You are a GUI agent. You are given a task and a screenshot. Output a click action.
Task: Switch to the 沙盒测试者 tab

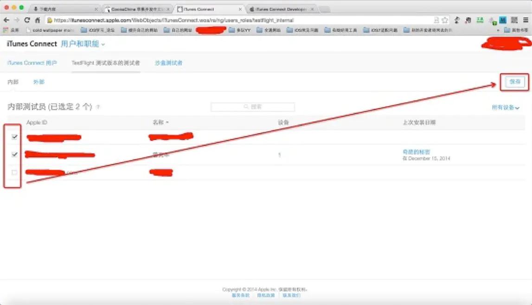[x=169, y=63]
